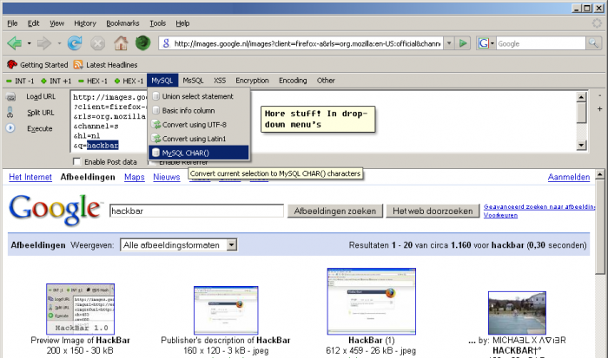Open the Encryption dropdown menu
608x358 pixels.
point(252,81)
